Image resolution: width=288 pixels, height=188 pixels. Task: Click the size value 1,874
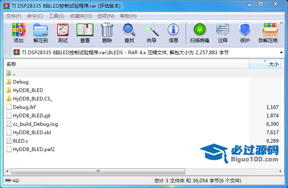[272, 115]
